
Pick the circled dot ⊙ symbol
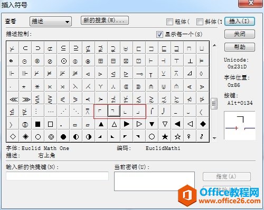63,61
